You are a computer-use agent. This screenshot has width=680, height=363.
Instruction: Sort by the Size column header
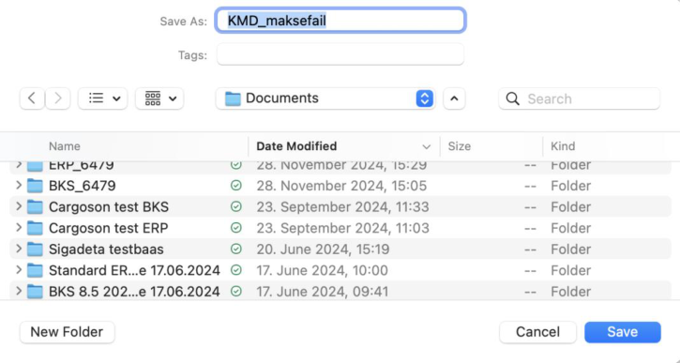pos(460,146)
